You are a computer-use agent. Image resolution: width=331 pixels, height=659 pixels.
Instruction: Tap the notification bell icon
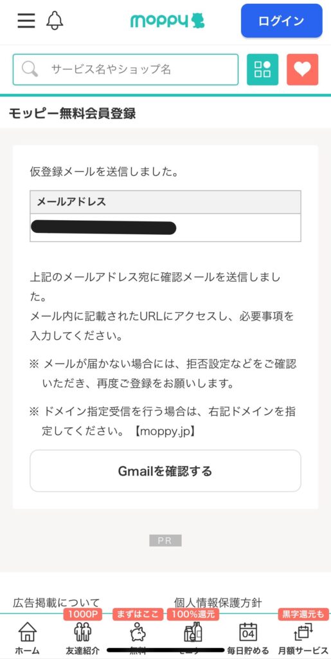tap(55, 20)
